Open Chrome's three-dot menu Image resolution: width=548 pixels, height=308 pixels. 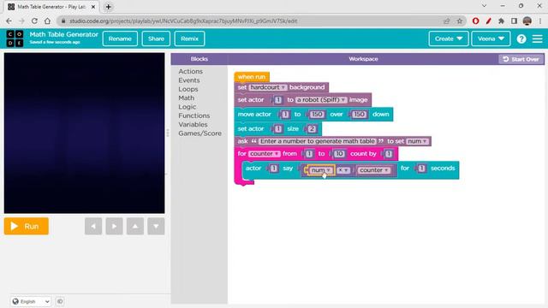coord(540,21)
